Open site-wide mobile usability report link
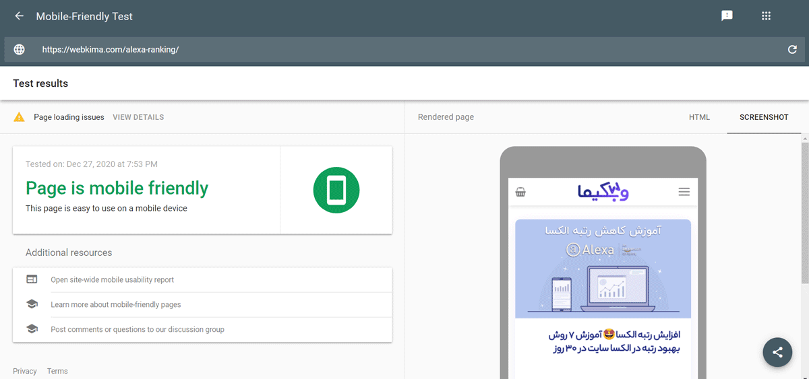This screenshot has width=809, height=379. [112, 279]
